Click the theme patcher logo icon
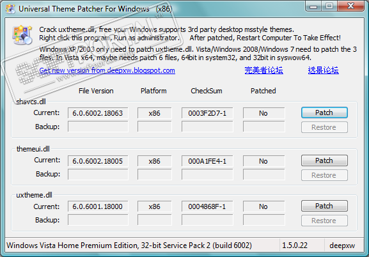Viewport: 369px width, 257px height. click(x=22, y=35)
